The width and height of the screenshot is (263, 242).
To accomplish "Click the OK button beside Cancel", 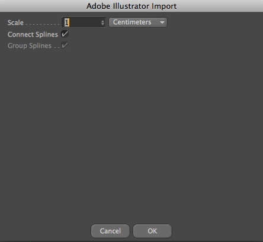I will tap(152, 231).
